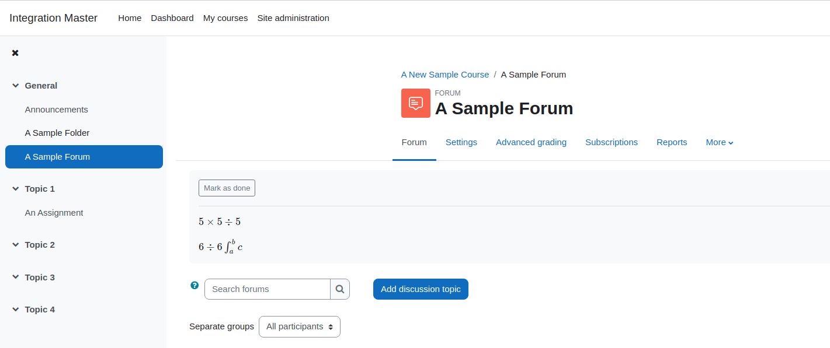830x348 pixels.
Task: Click the Integration Master site title
Action: click(54, 18)
